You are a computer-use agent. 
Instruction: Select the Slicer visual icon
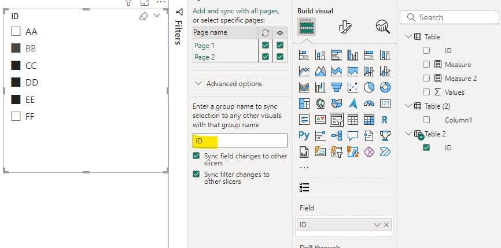click(337, 120)
